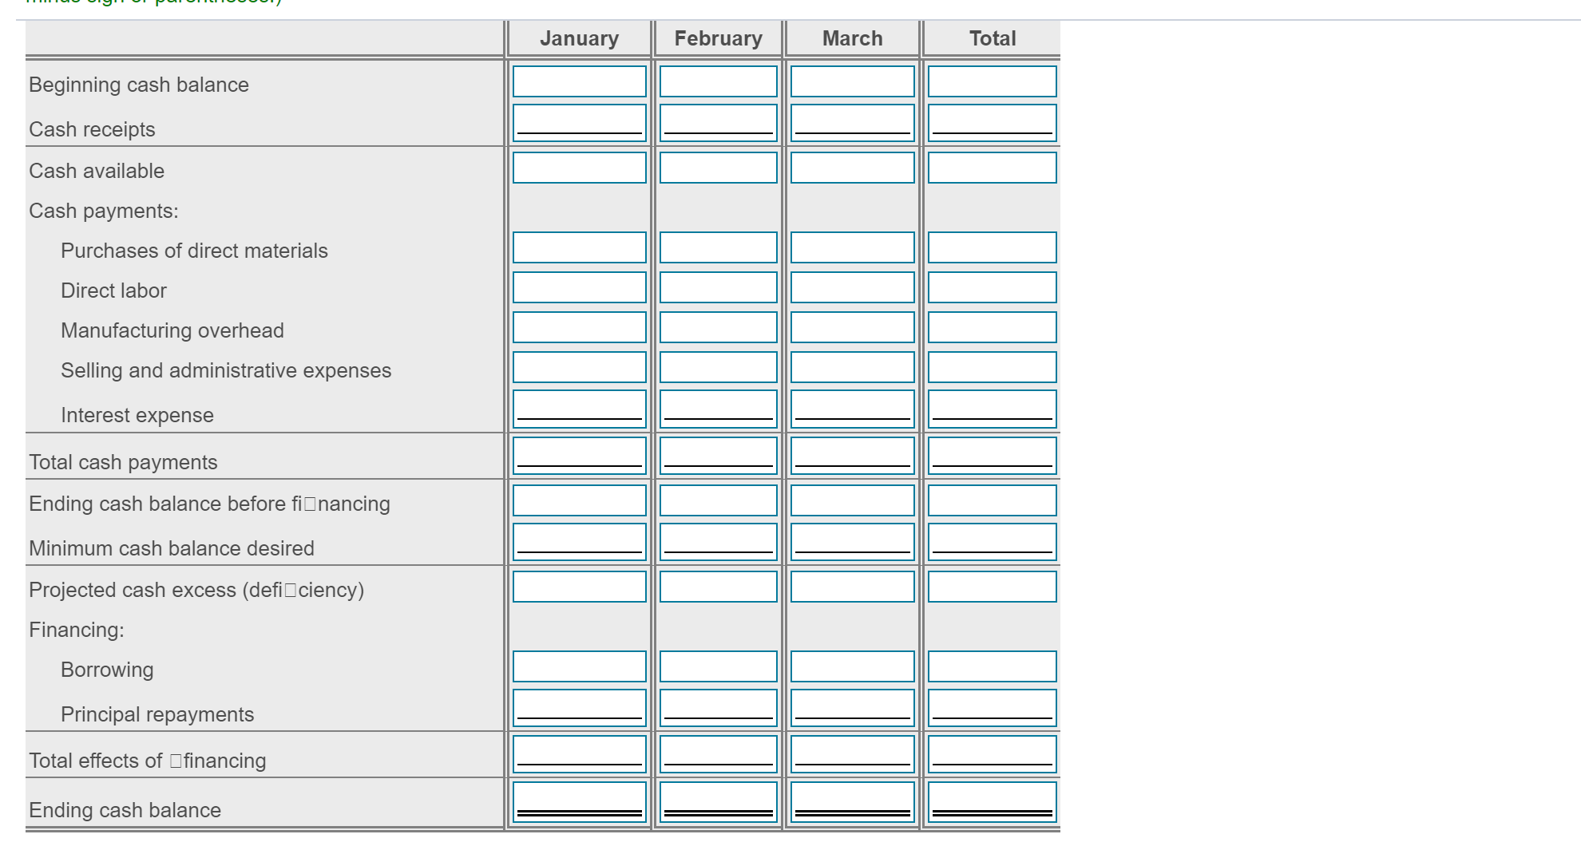Screen dimensions: 1581x846
Task: Click January Purchases of direct materials field
Action: coord(579,247)
